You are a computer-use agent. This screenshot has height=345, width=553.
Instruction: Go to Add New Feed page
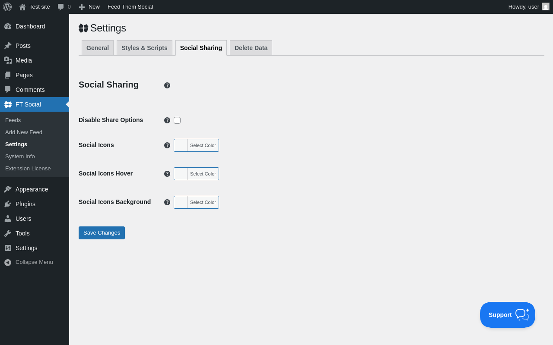24,132
